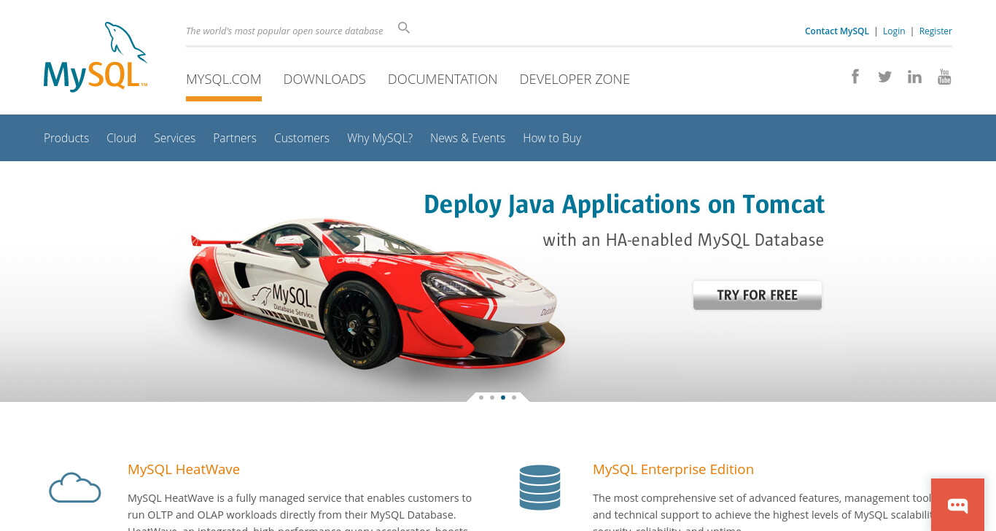Open the Services menu
Screen dimensions: 996x531
[174, 138]
